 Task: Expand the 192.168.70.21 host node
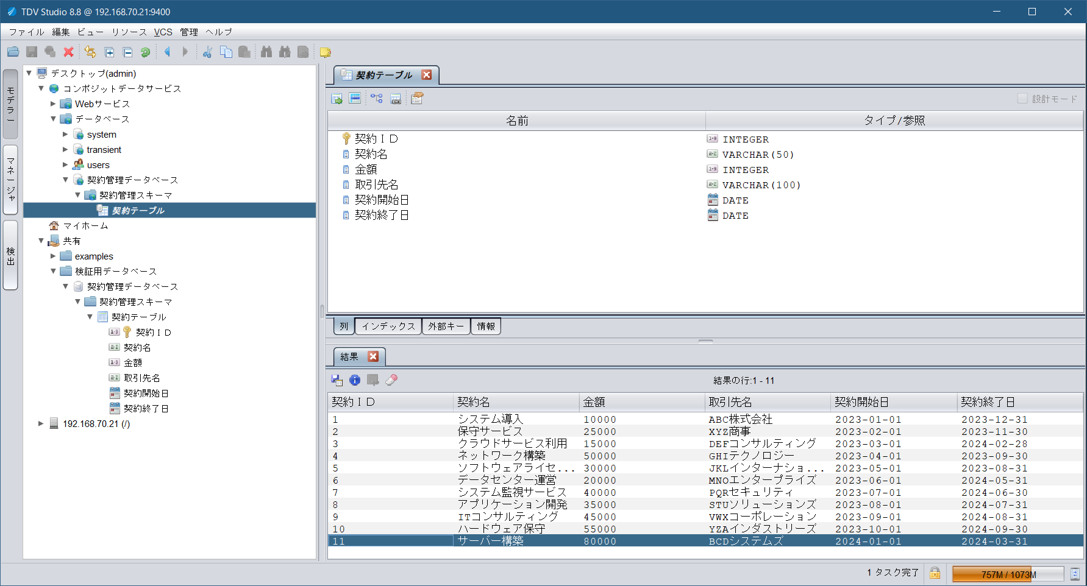pos(41,423)
